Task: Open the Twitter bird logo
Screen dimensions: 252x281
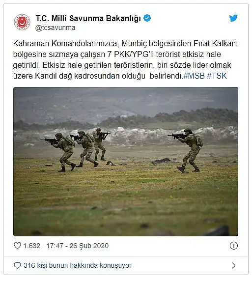Action: pyautogui.click(x=233, y=18)
